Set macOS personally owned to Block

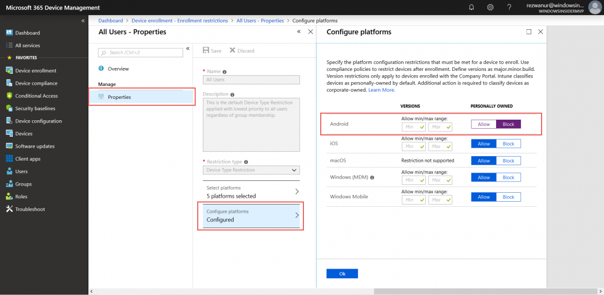pyautogui.click(x=508, y=161)
